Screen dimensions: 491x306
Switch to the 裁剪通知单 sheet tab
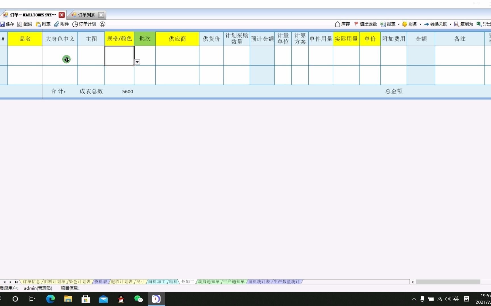pos(209,282)
